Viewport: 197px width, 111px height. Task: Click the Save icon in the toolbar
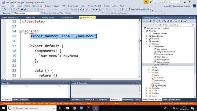[x=22, y=10]
